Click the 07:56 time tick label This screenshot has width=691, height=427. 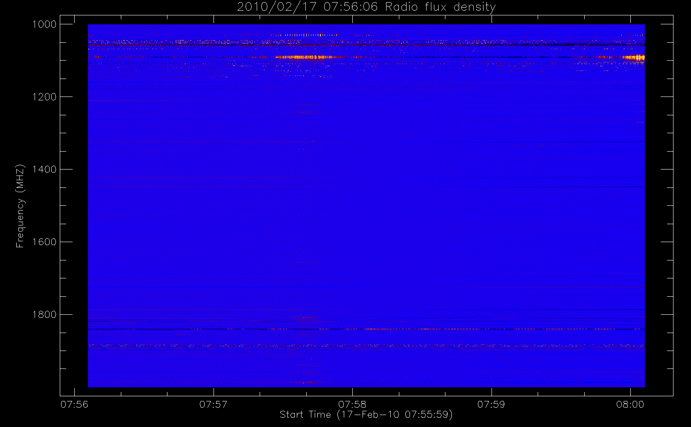pyautogui.click(x=74, y=404)
